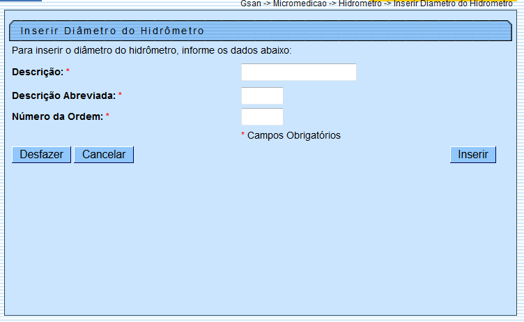This screenshot has height=322, width=524.
Task: Click the Desfazer button
Action: click(41, 155)
